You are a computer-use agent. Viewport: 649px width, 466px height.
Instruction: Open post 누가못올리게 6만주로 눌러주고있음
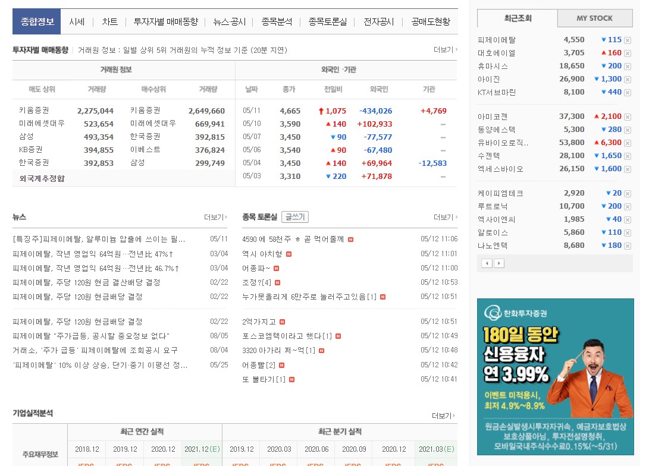pyautogui.click(x=309, y=297)
